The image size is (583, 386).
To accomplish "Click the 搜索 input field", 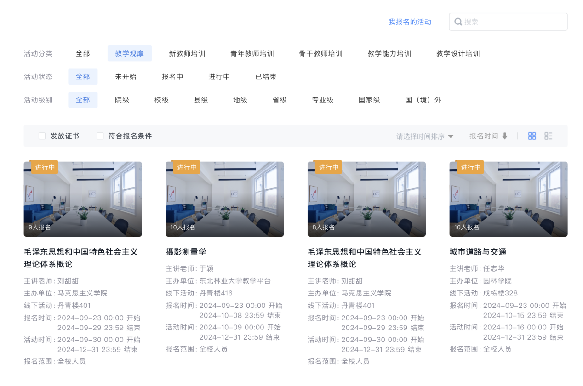I will [x=513, y=22].
